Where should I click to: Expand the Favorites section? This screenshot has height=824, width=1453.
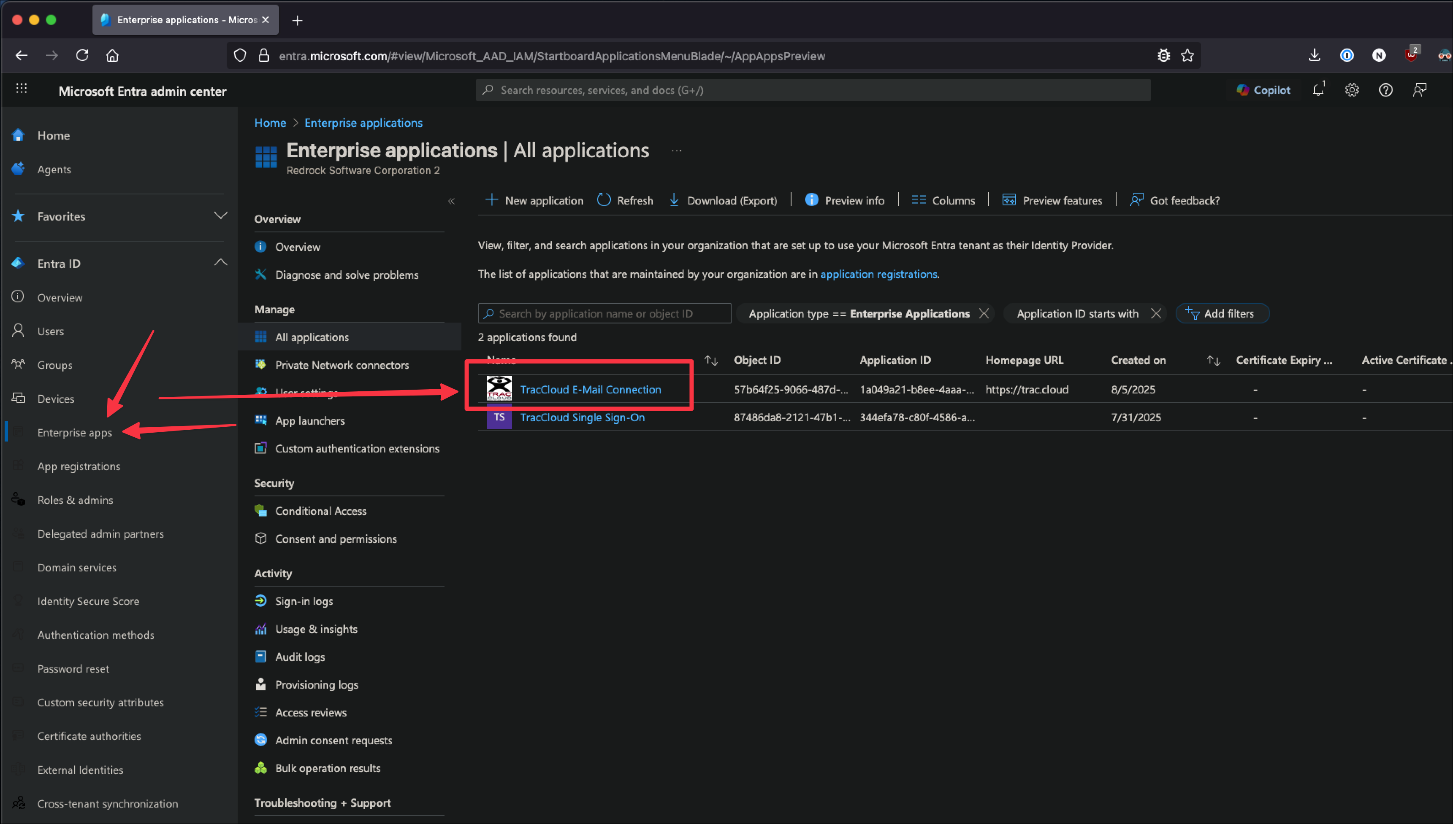pyautogui.click(x=220, y=215)
